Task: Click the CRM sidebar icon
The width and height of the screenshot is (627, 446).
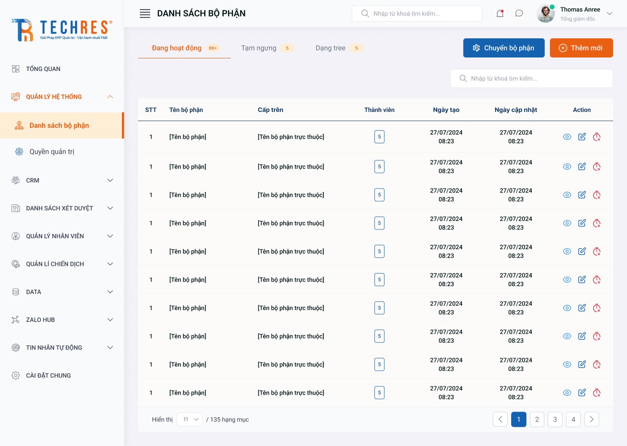Action: pos(16,180)
